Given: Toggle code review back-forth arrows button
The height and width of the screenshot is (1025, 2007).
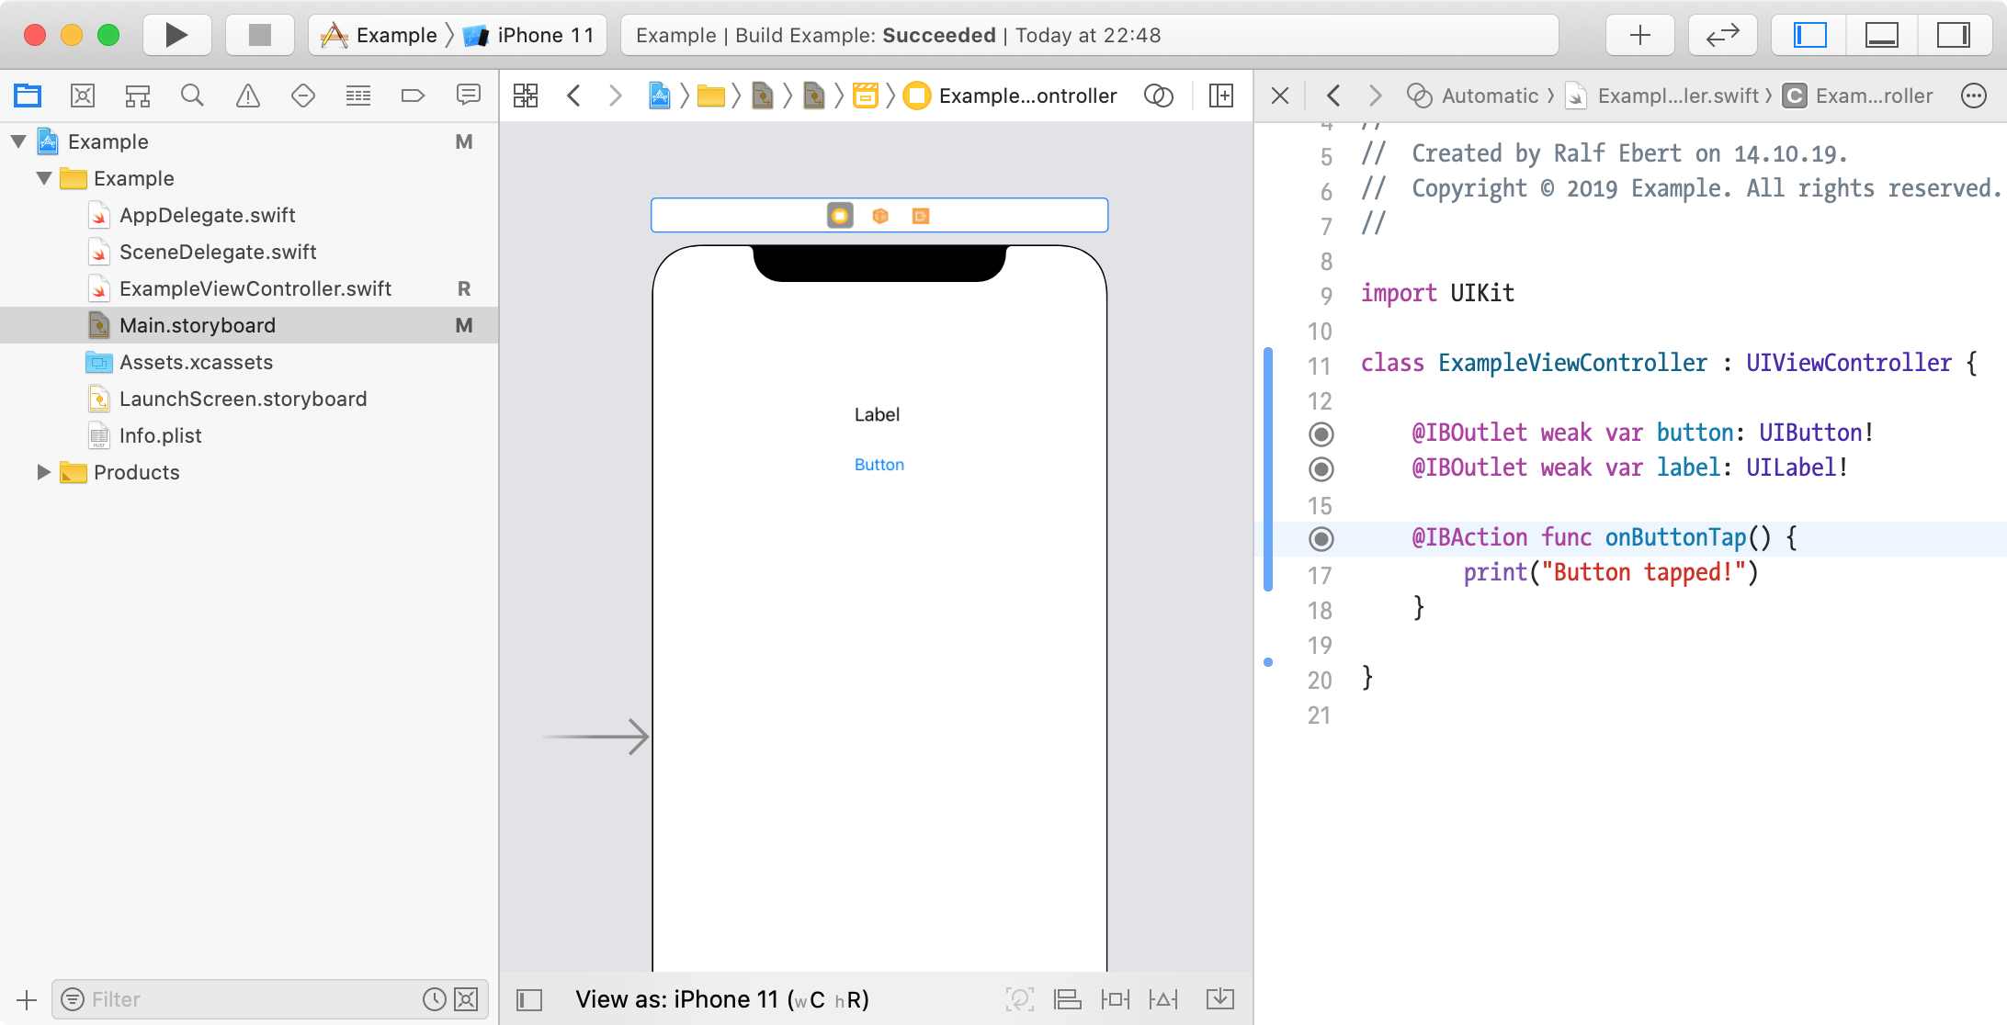Looking at the screenshot, I should click(x=1722, y=35).
